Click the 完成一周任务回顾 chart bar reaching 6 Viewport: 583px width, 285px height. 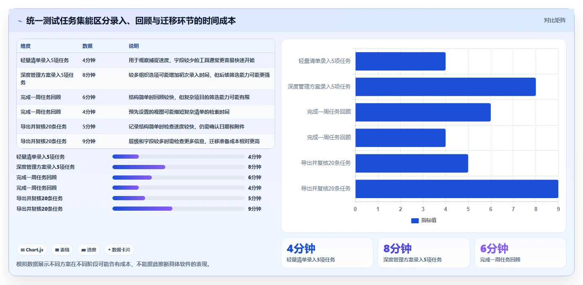coord(423,112)
